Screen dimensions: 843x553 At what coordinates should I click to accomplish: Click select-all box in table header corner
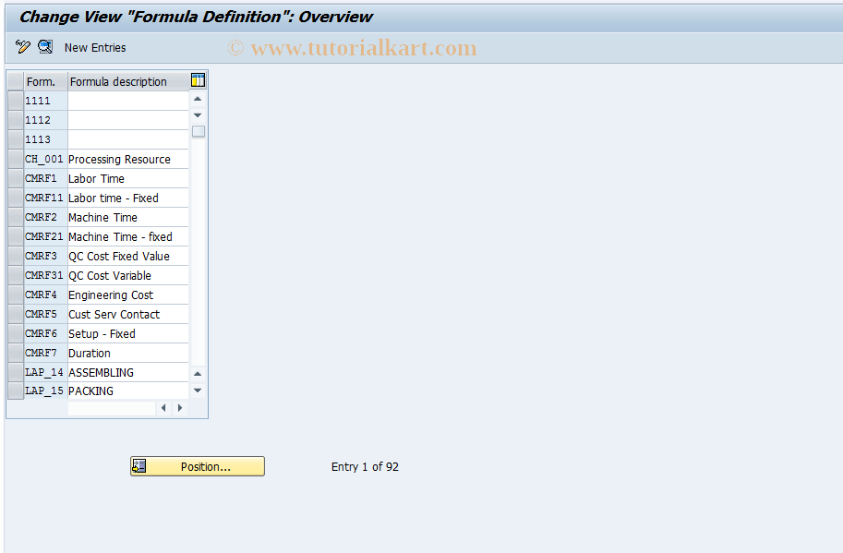pyautogui.click(x=16, y=81)
